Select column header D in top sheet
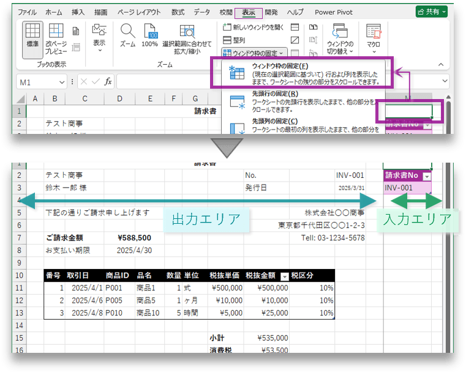The height and width of the screenshot is (373, 466). click(119, 99)
